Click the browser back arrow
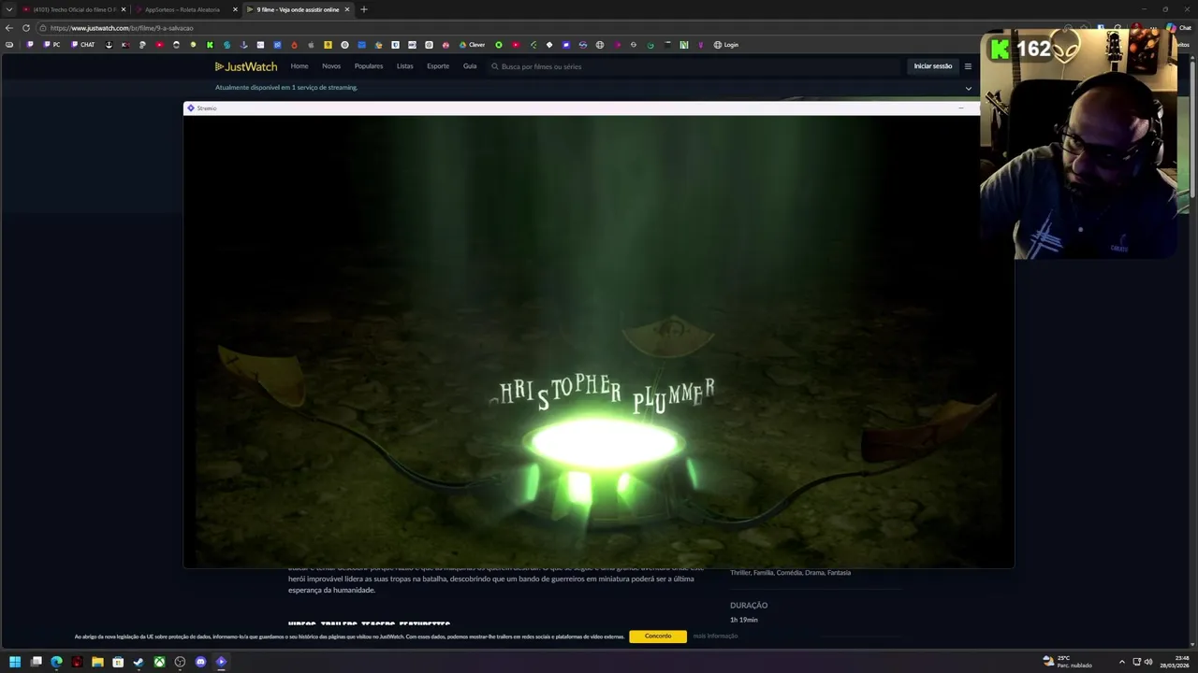1198x673 pixels. [x=9, y=28]
